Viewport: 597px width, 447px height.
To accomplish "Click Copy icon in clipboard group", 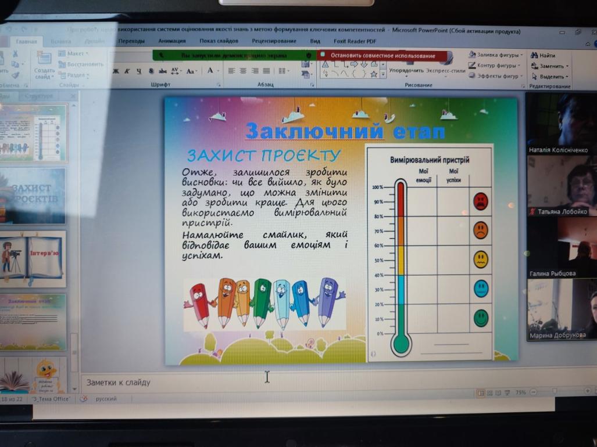I will [16, 64].
